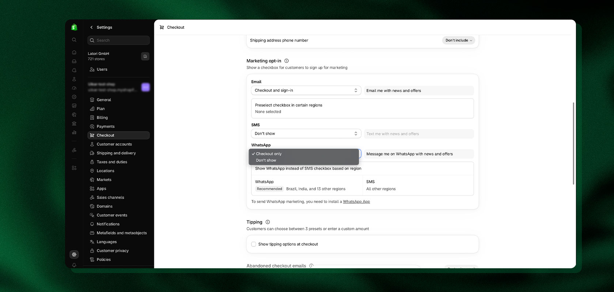
Task: Click the Tipping info icon
Action: 268,222
